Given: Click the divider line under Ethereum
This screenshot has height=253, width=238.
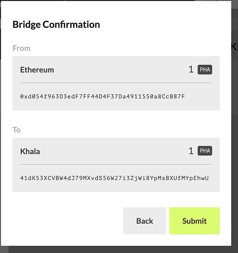Looking at the screenshot, I should (116, 83).
